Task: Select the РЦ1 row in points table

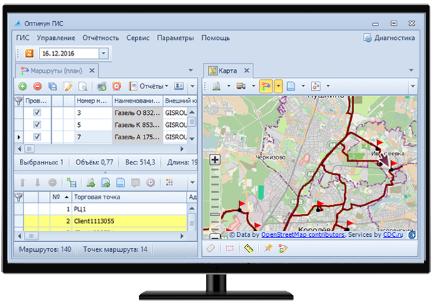Action: click(x=105, y=209)
